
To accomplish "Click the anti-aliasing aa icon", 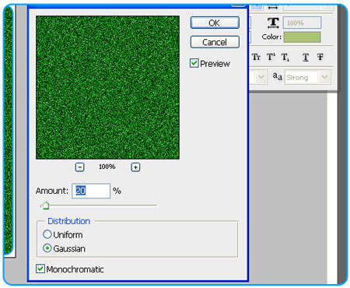I will [277, 76].
